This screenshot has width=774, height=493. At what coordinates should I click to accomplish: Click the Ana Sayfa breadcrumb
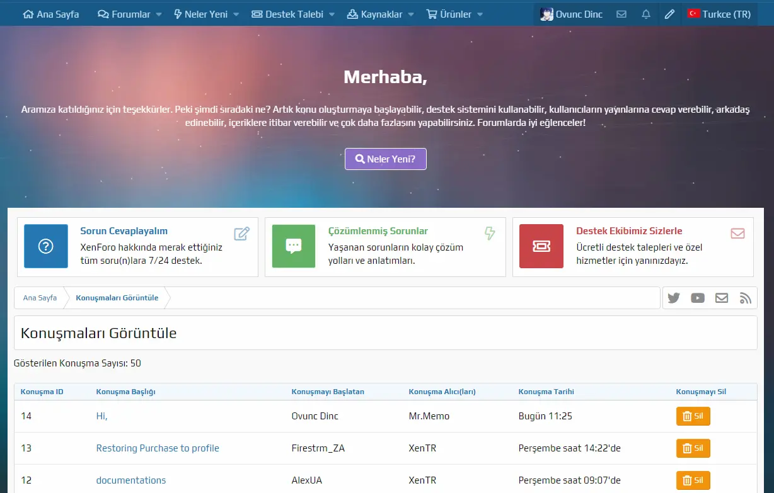coord(40,298)
